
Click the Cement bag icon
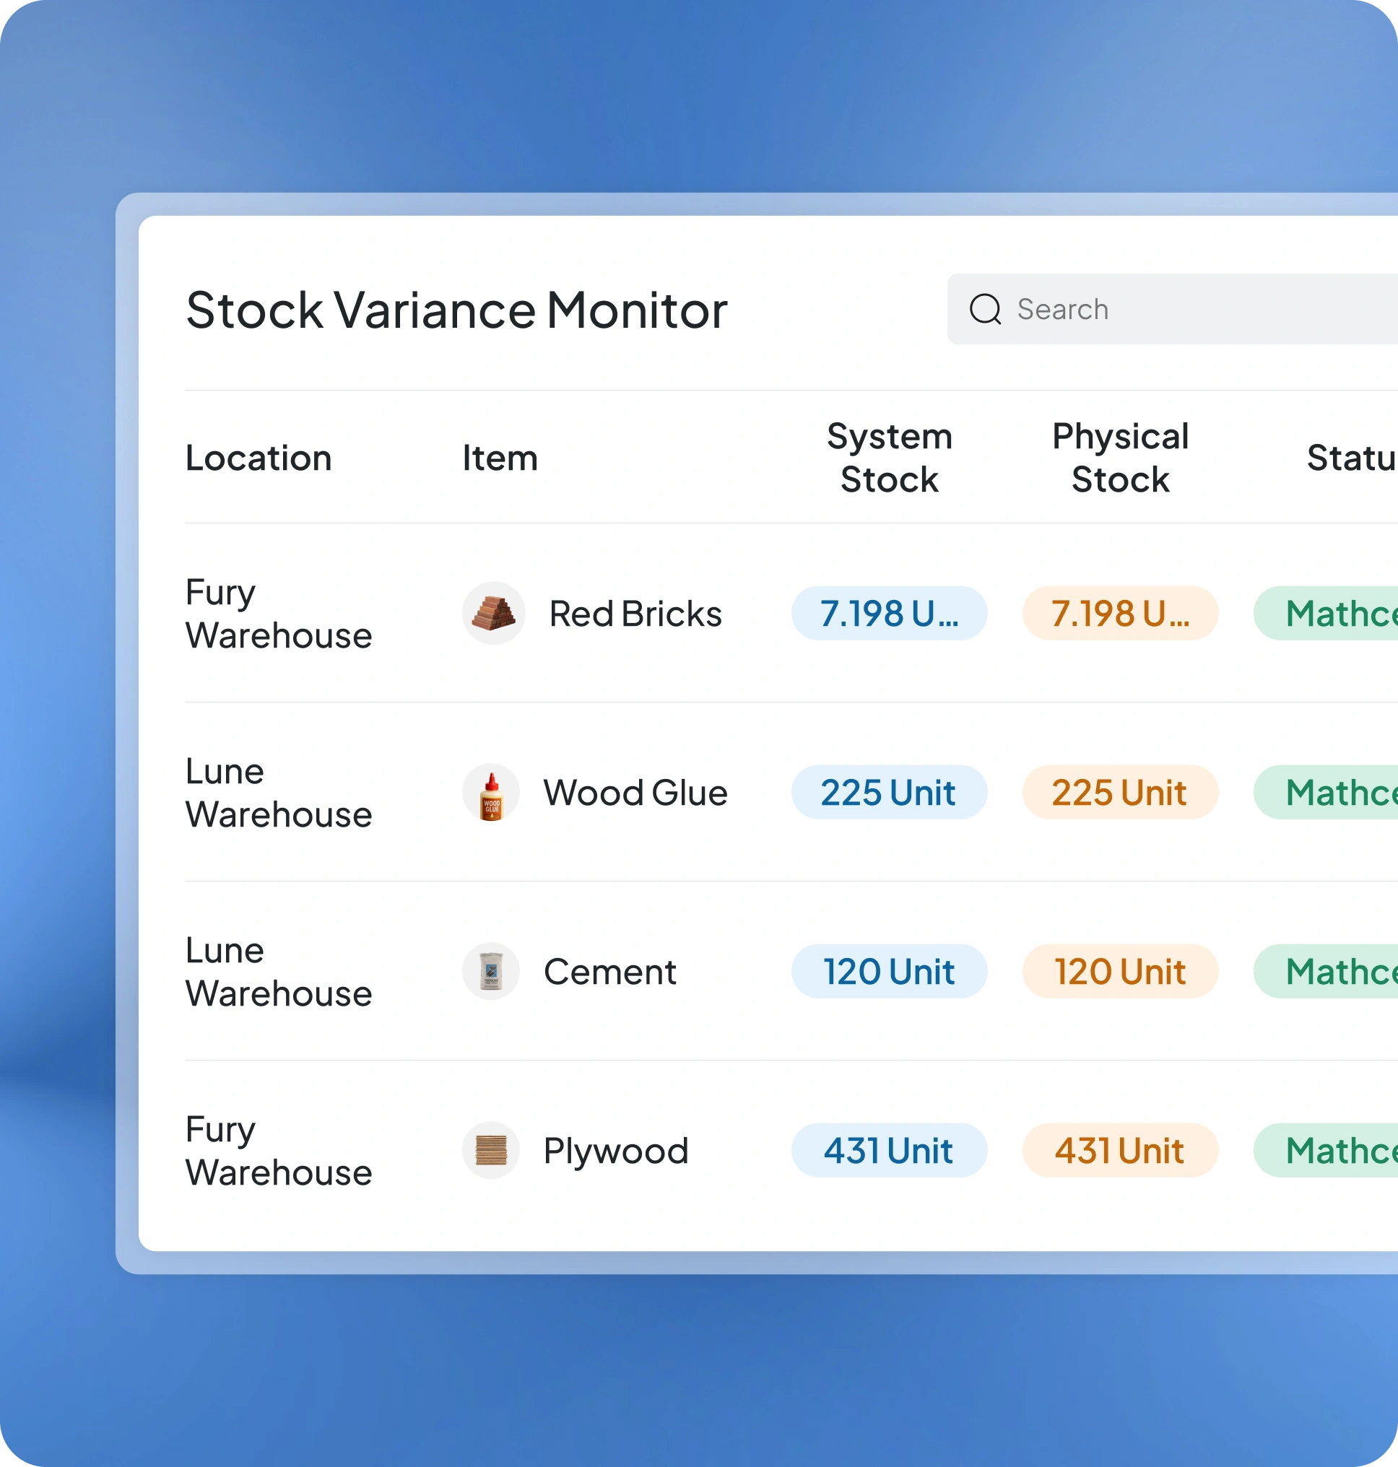click(x=491, y=971)
